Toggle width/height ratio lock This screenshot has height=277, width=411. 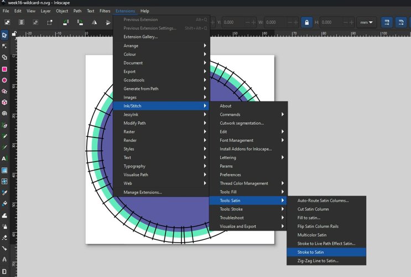point(306,22)
